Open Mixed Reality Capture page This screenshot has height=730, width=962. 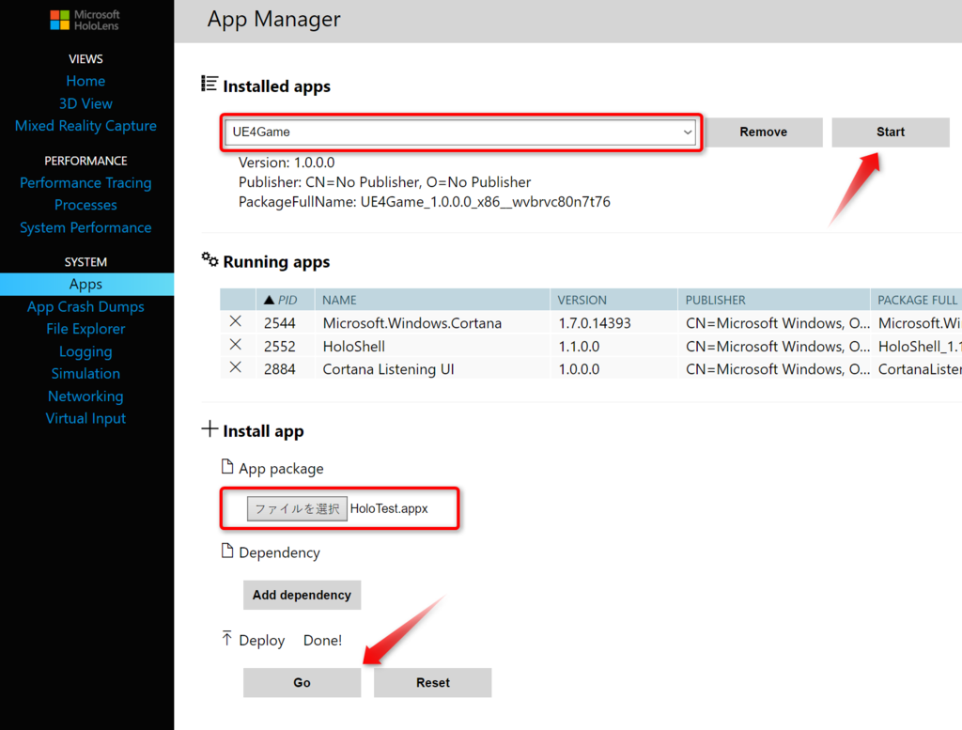tap(85, 126)
